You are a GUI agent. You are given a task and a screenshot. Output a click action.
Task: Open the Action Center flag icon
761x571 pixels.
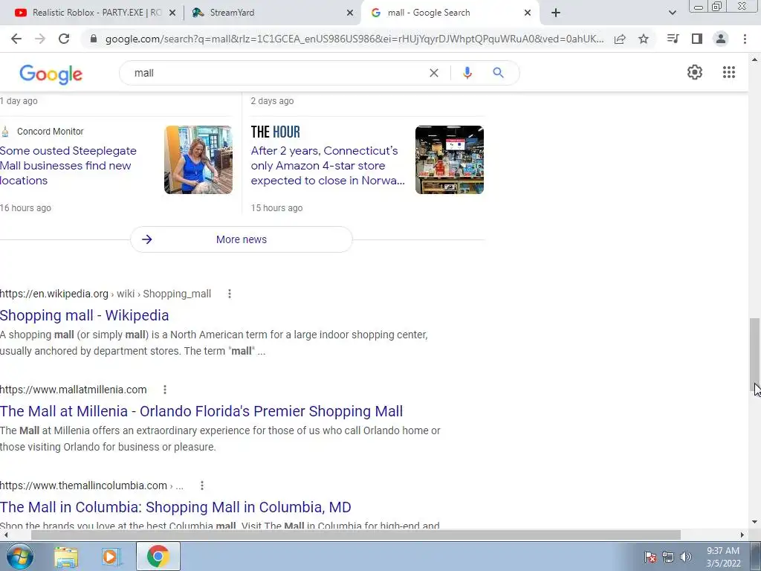pyautogui.click(x=650, y=557)
